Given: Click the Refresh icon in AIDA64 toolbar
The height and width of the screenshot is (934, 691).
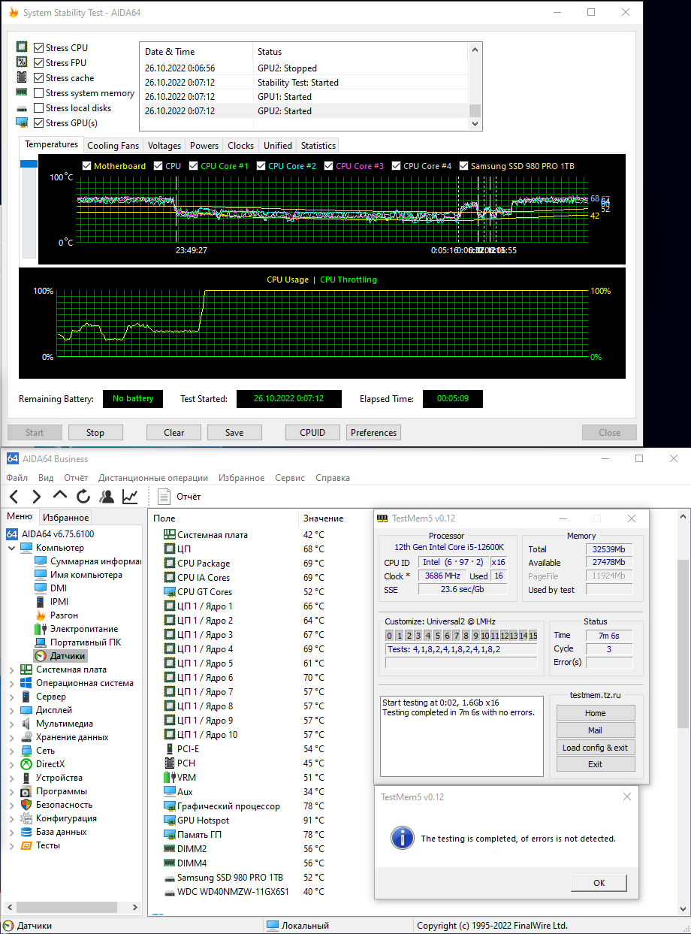Looking at the screenshot, I should coord(83,496).
